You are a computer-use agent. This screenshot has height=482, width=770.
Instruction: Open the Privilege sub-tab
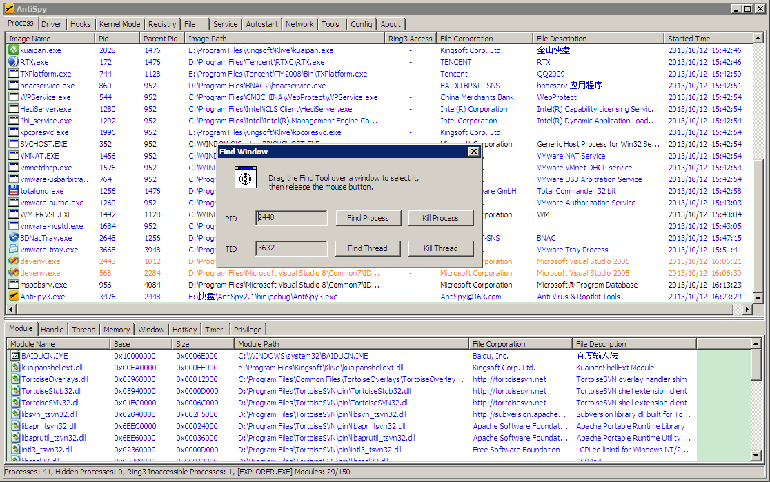point(247,330)
